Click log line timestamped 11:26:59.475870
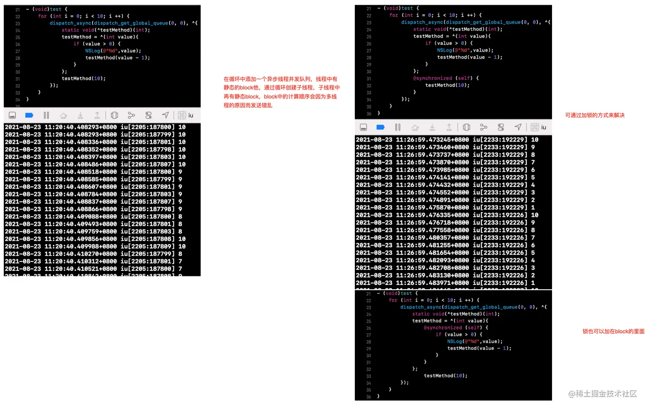The height and width of the screenshot is (409, 648). (x=445, y=208)
